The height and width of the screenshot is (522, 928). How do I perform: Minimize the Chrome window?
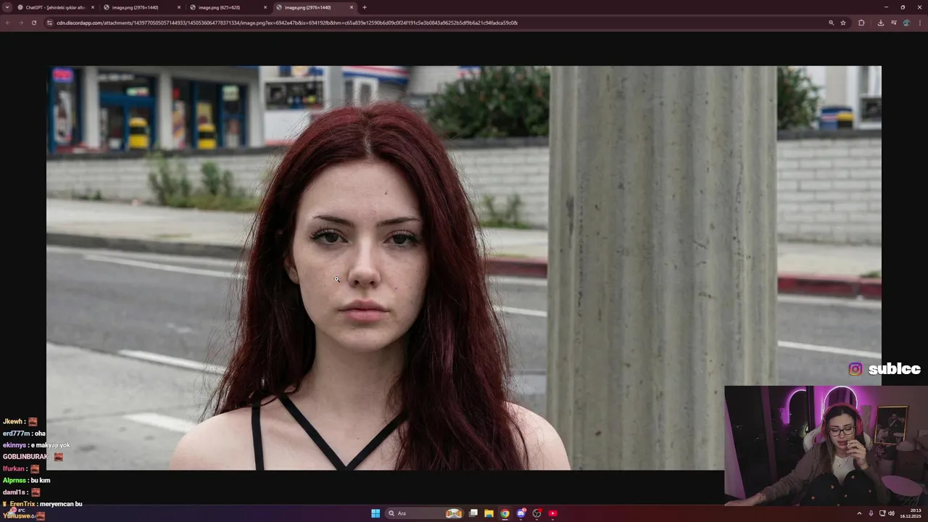click(x=886, y=7)
